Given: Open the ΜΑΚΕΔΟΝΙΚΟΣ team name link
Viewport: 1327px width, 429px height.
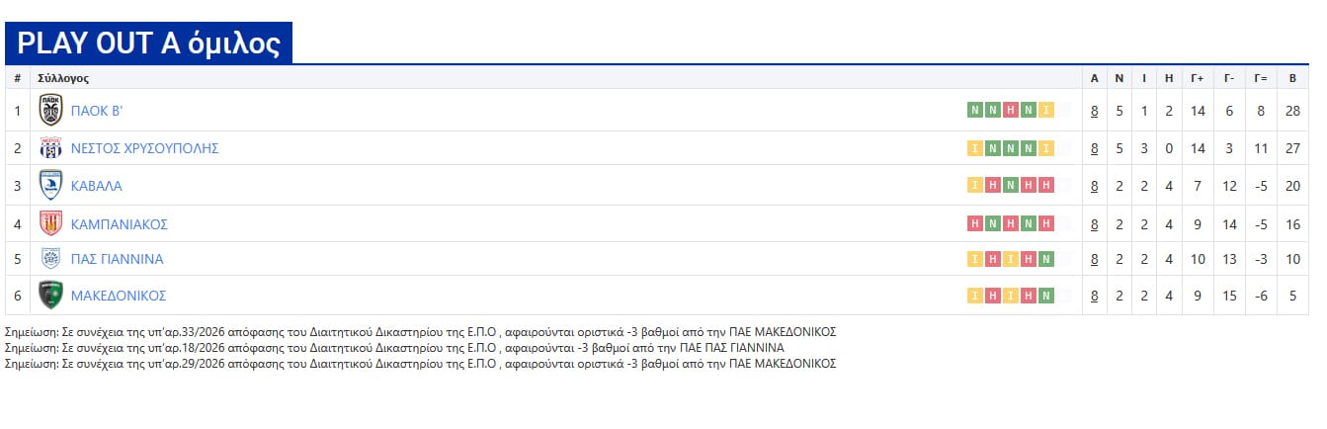Looking at the screenshot, I should coord(119,296).
